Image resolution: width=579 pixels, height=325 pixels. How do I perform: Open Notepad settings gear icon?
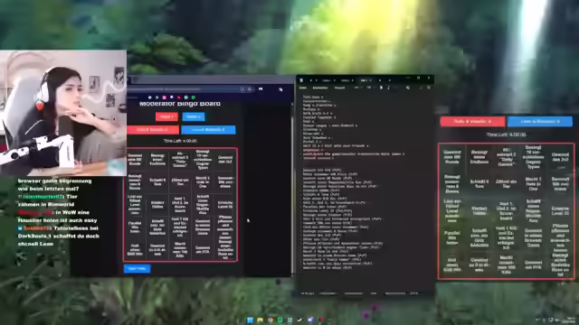429,88
